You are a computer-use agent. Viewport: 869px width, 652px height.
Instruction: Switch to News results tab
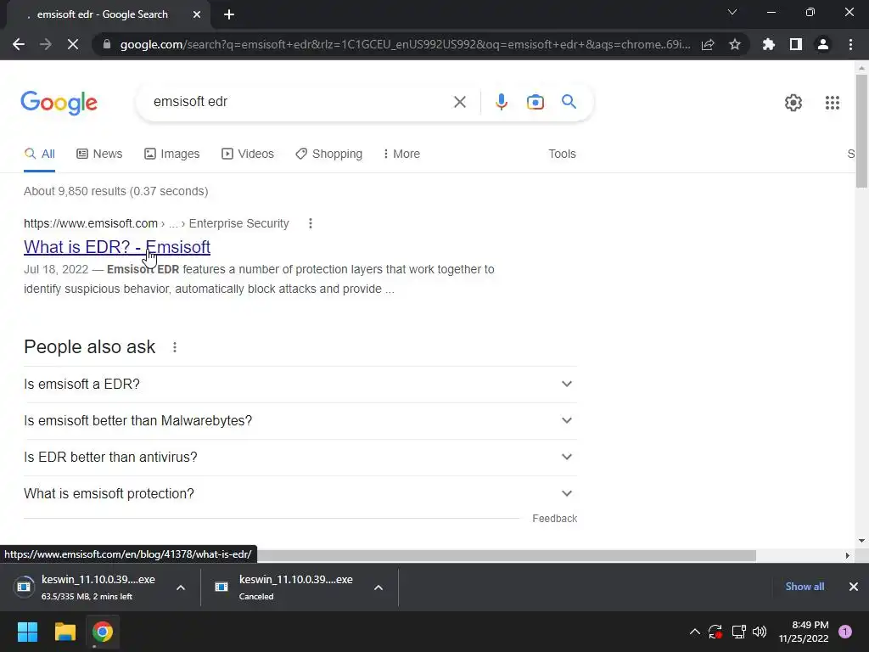[99, 155]
